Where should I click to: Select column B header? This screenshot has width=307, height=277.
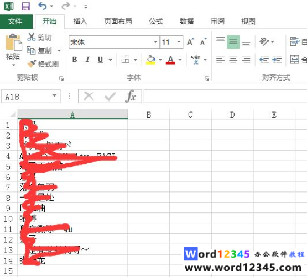click(149, 114)
